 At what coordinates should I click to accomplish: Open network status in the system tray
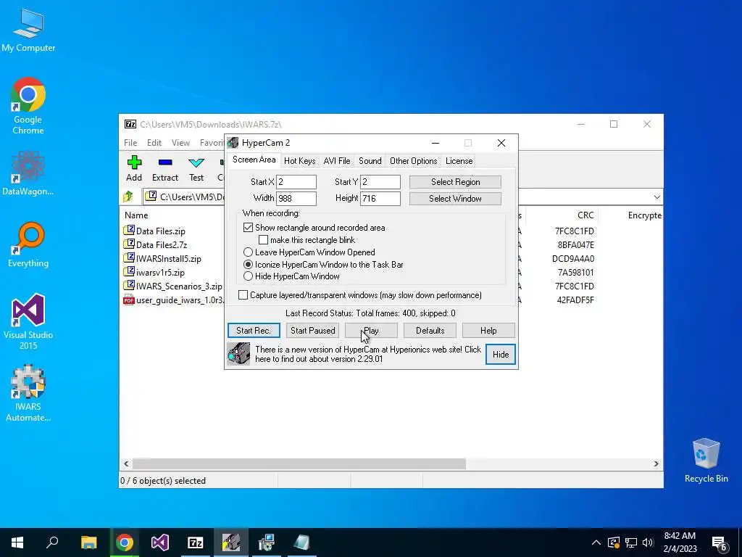[631, 542]
